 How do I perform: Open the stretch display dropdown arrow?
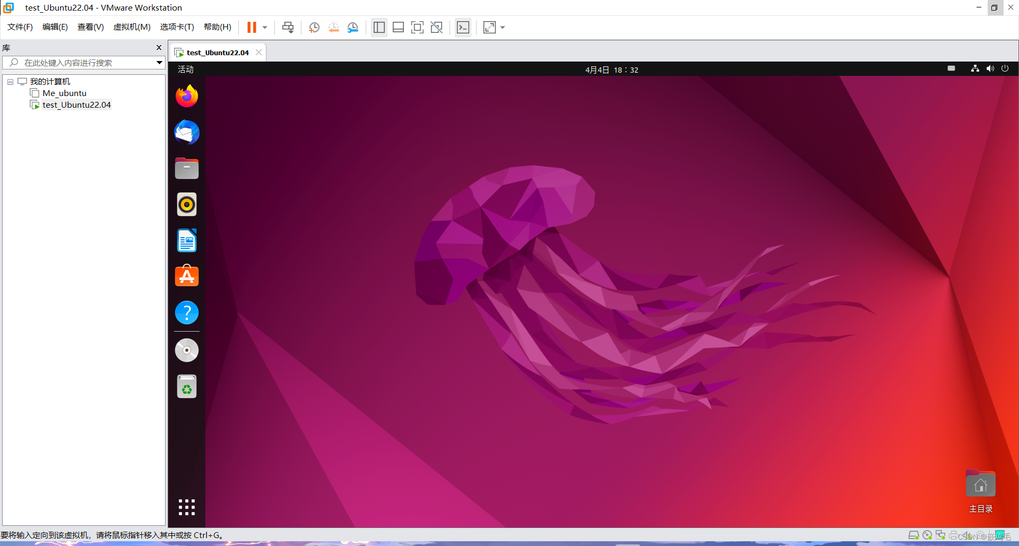pyautogui.click(x=503, y=28)
